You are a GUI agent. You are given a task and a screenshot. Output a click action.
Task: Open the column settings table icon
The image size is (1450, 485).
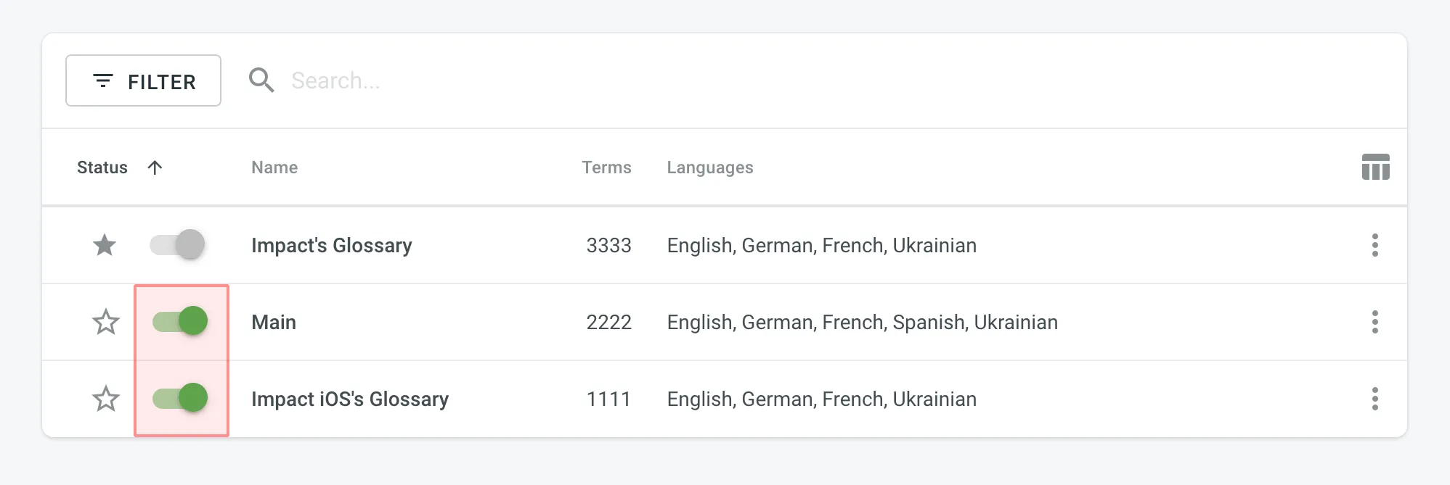pos(1375,167)
